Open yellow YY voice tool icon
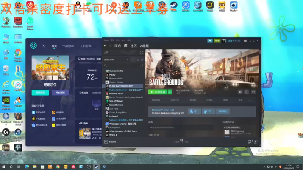Viewport: 303px width, 170px height. click(x=53, y=125)
